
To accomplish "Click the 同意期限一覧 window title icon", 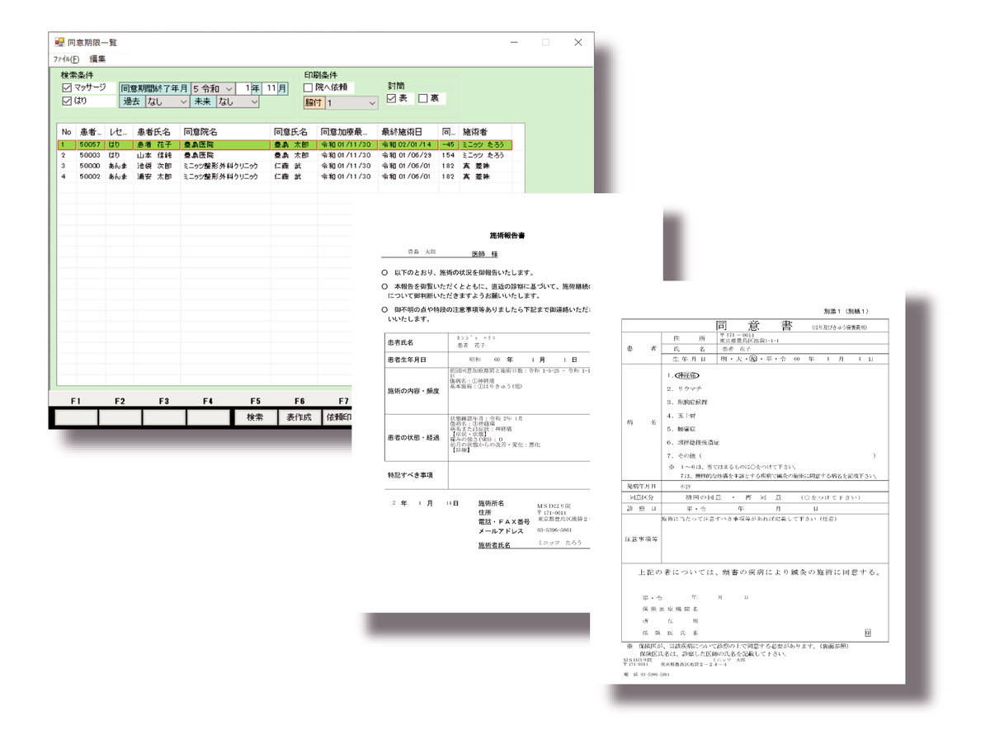I will (x=59, y=42).
